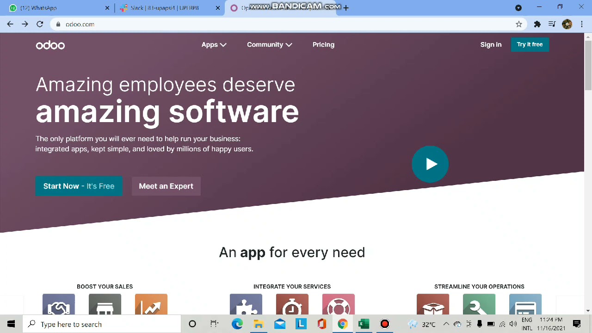Open the volume control
This screenshot has height=333, width=592.
(x=513, y=324)
